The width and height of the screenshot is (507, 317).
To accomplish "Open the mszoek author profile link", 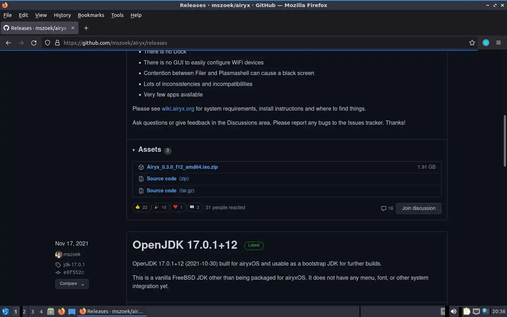I will pyautogui.click(x=72, y=254).
